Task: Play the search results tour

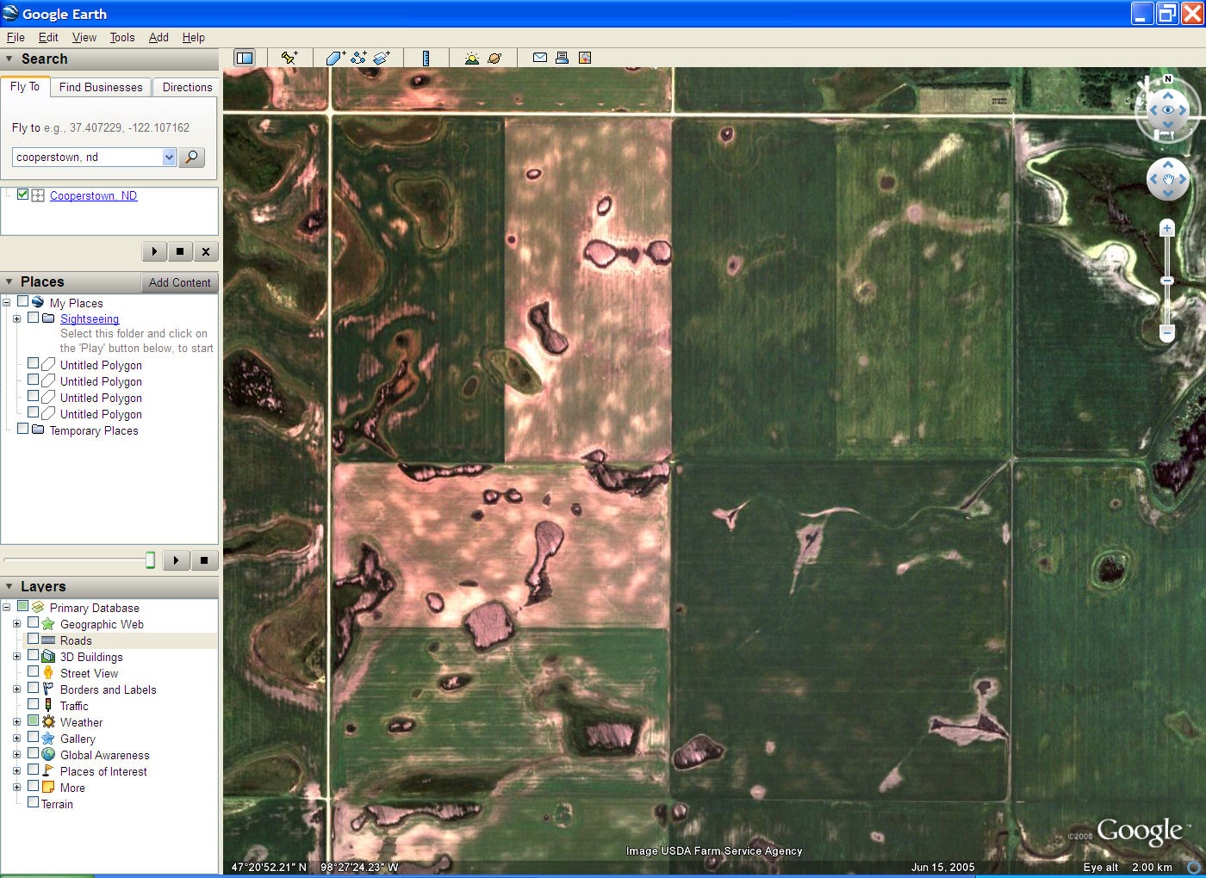Action: coord(154,251)
